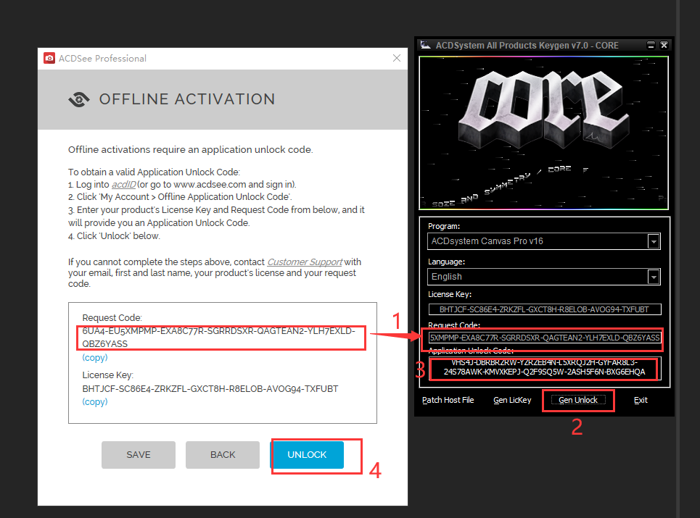Click the eye logo beside Offline Activation

pyautogui.click(x=79, y=99)
